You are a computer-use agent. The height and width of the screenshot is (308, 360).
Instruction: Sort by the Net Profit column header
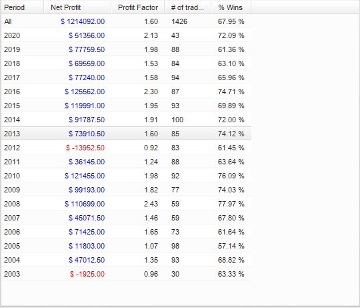click(77, 7)
